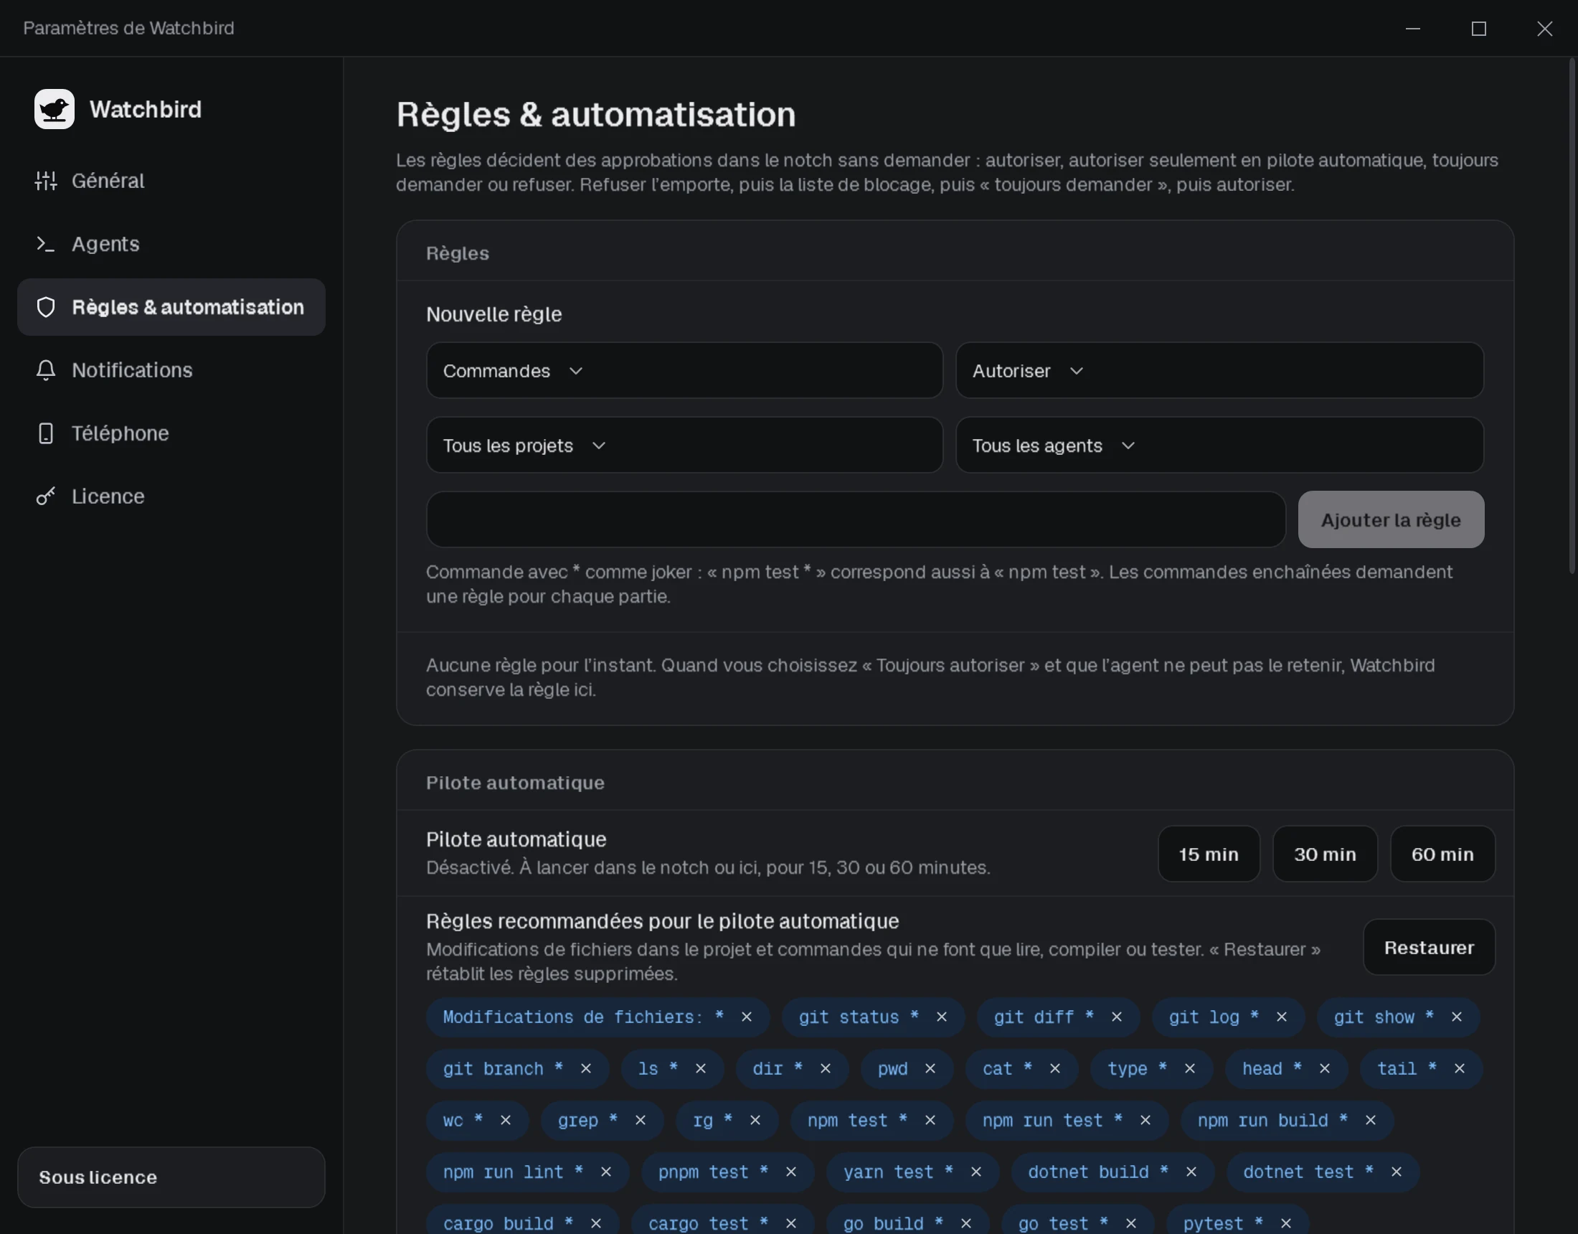Remove the "head *" rule chip

1324,1068
